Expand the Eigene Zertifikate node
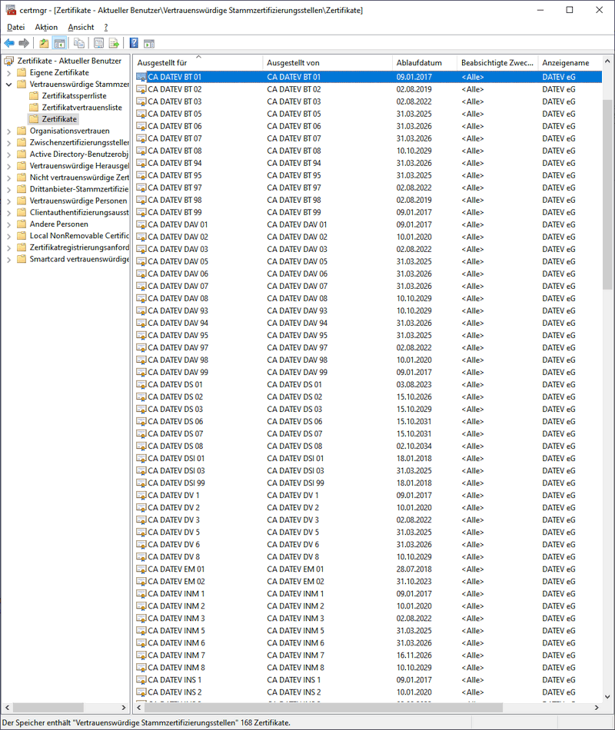Screen dimensions: 615x730 [9, 72]
